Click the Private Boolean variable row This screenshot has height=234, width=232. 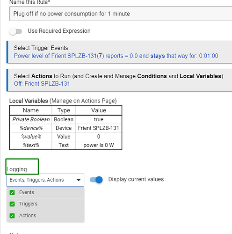[65, 119]
